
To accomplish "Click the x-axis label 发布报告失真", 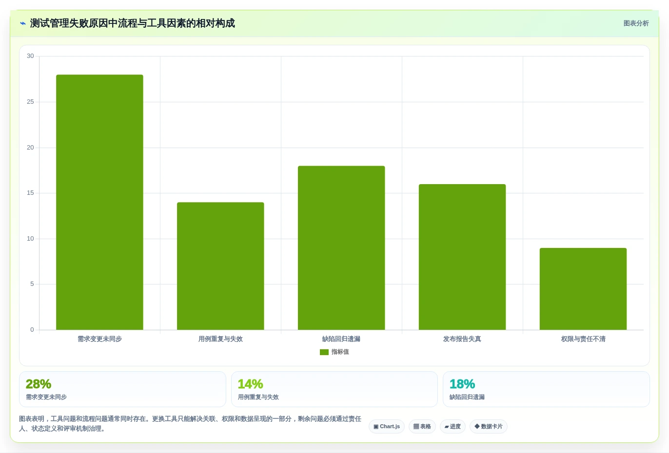I will tap(462, 339).
